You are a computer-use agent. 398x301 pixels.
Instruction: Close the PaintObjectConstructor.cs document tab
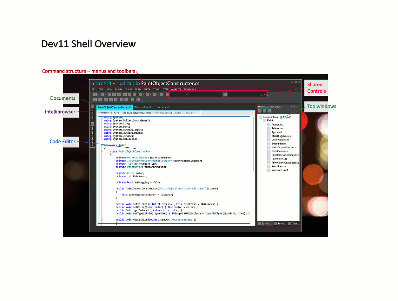pos(130,107)
